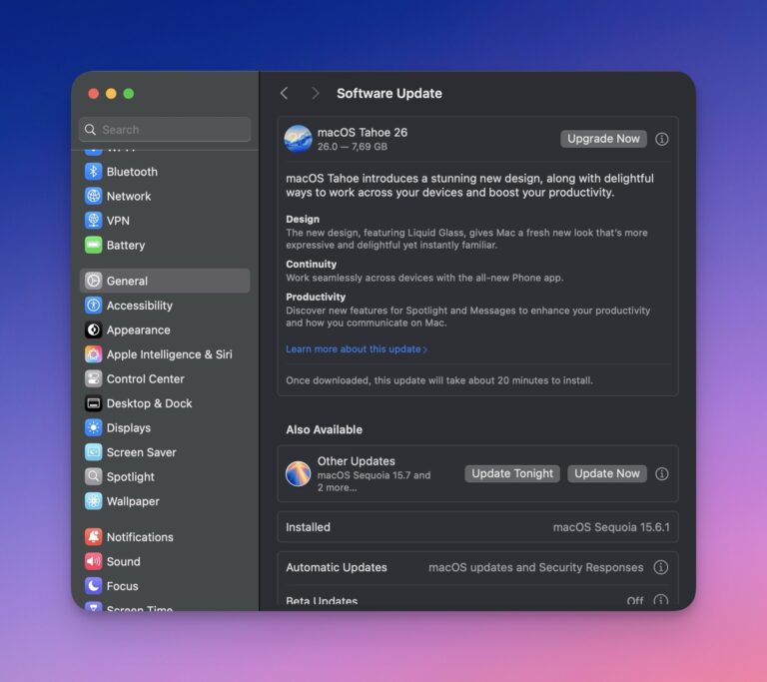
Task: Open Learn more about this update link
Action: pos(356,349)
